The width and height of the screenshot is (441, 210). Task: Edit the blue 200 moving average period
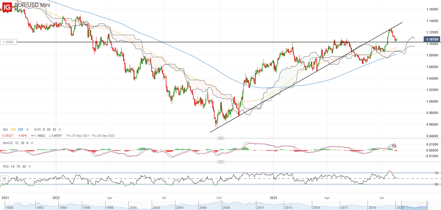(x=20, y=130)
